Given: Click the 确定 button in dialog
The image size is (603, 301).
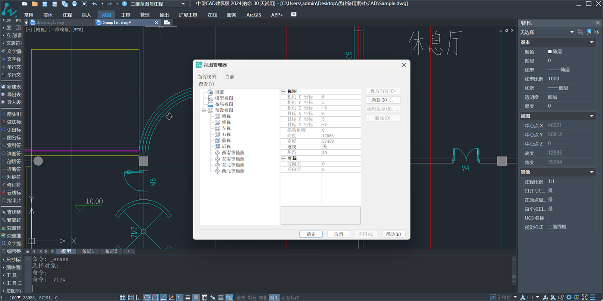Looking at the screenshot, I should coord(311,234).
